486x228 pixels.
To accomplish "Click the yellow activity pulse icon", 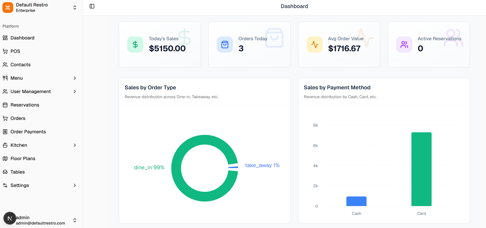I will point(314,45).
